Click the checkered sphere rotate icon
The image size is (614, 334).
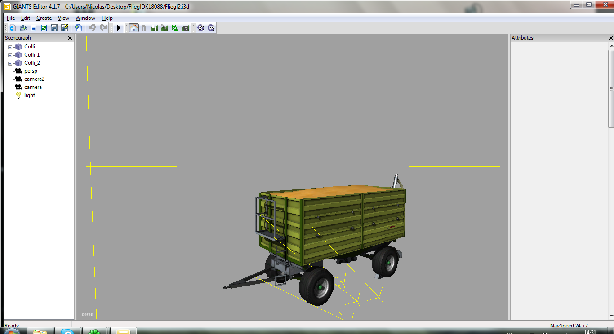[201, 28]
